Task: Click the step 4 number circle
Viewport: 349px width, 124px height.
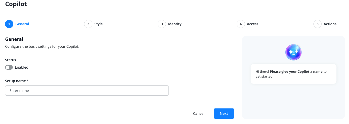Action: tap(241, 24)
